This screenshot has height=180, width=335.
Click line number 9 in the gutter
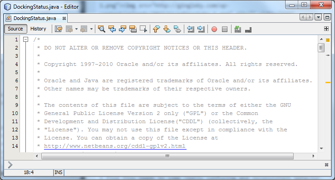click(x=16, y=105)
